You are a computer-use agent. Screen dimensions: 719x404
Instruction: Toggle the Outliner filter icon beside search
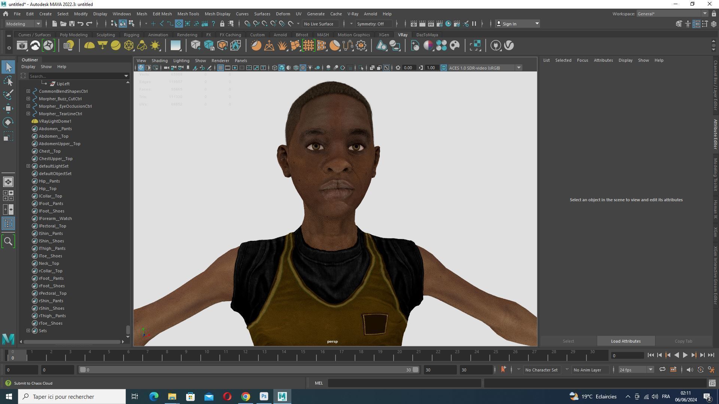23,76
